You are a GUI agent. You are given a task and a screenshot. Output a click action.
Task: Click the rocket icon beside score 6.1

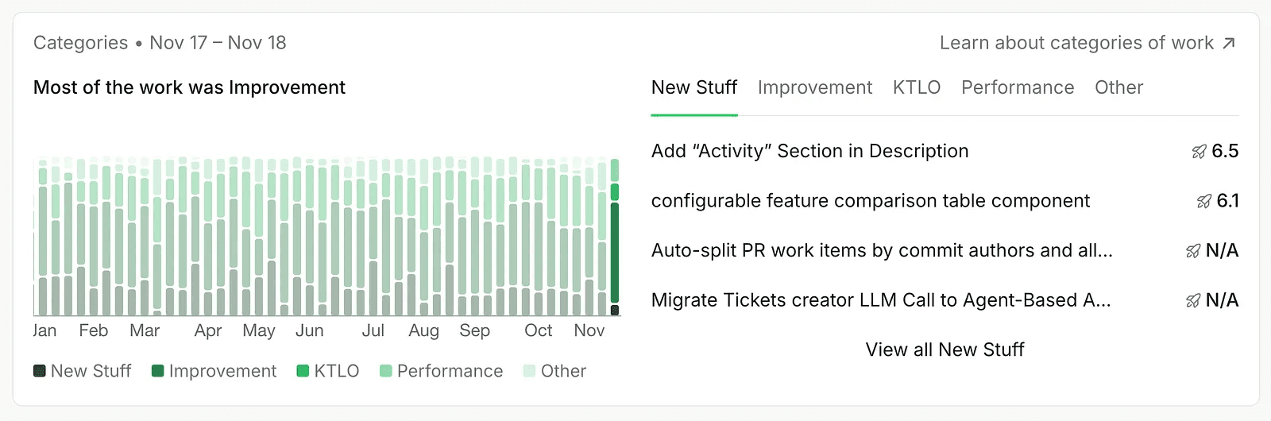point(1204,202)
